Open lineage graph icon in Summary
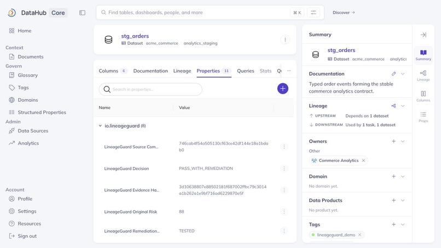This screenshot has height=248, width=441. pos(393,106)
